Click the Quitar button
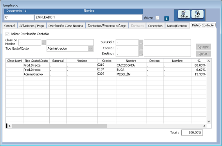 point(203,54)
